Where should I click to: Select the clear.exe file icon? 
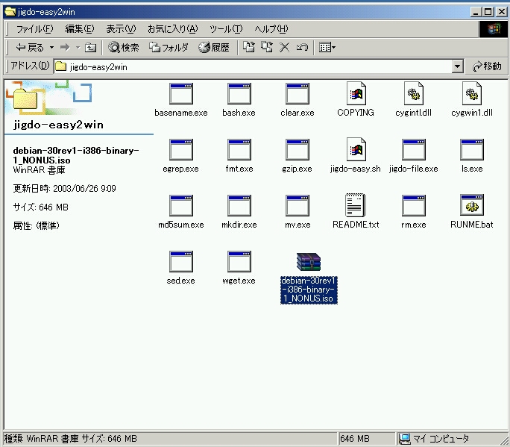point(297,94)
